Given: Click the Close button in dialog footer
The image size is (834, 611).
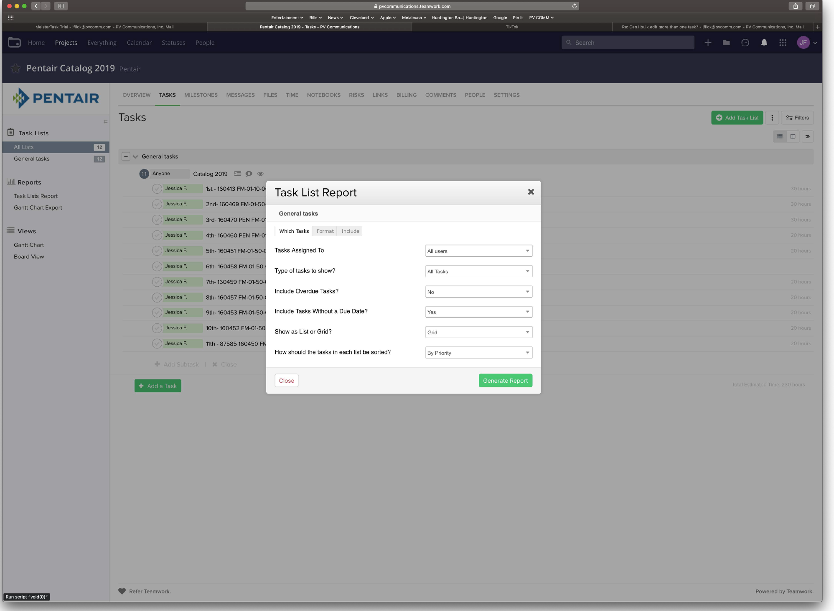Looking at the screenshot, I should pyautogui.click(x=286, y=381).
